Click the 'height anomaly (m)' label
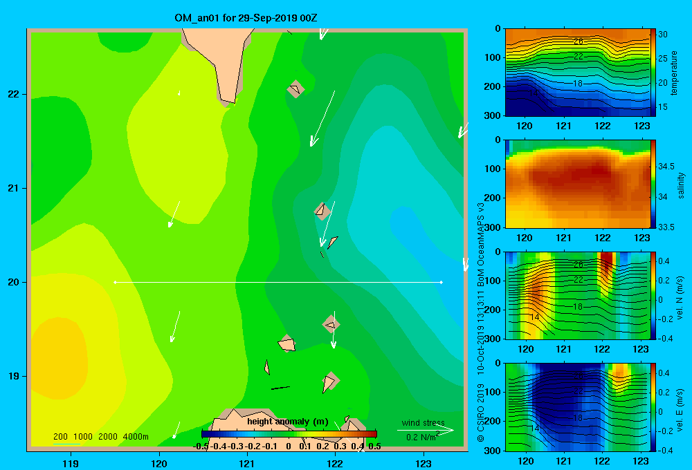The image size is (692, 470). (x=288, y=422)
